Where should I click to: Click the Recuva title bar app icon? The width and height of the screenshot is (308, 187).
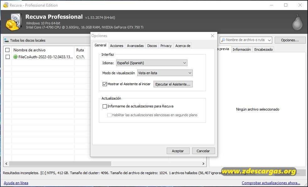pyautogui.click(x=6, y=5)
